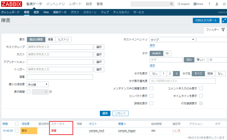
Task: Go to the 最新データ submenu tab
Action: pyautogui.click(x=60, y=12)
